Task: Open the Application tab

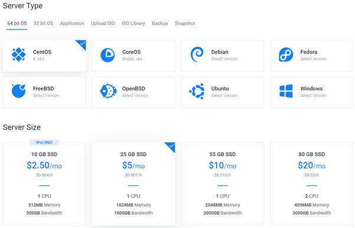Action: pos(72,24)
